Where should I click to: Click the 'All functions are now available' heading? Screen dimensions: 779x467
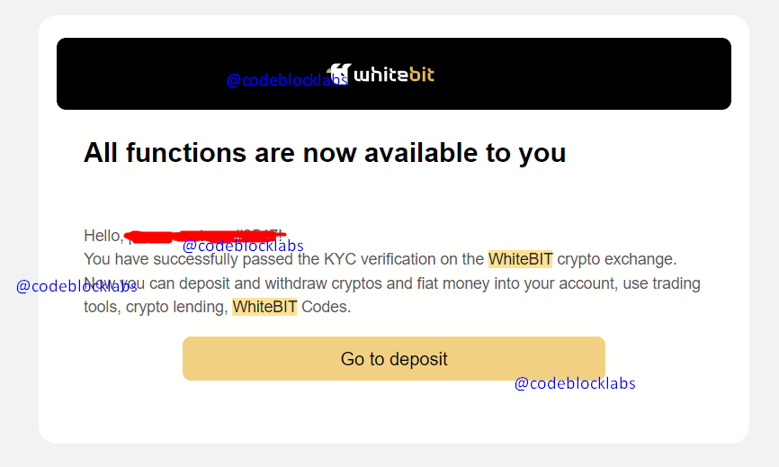(x=325, y=153)
